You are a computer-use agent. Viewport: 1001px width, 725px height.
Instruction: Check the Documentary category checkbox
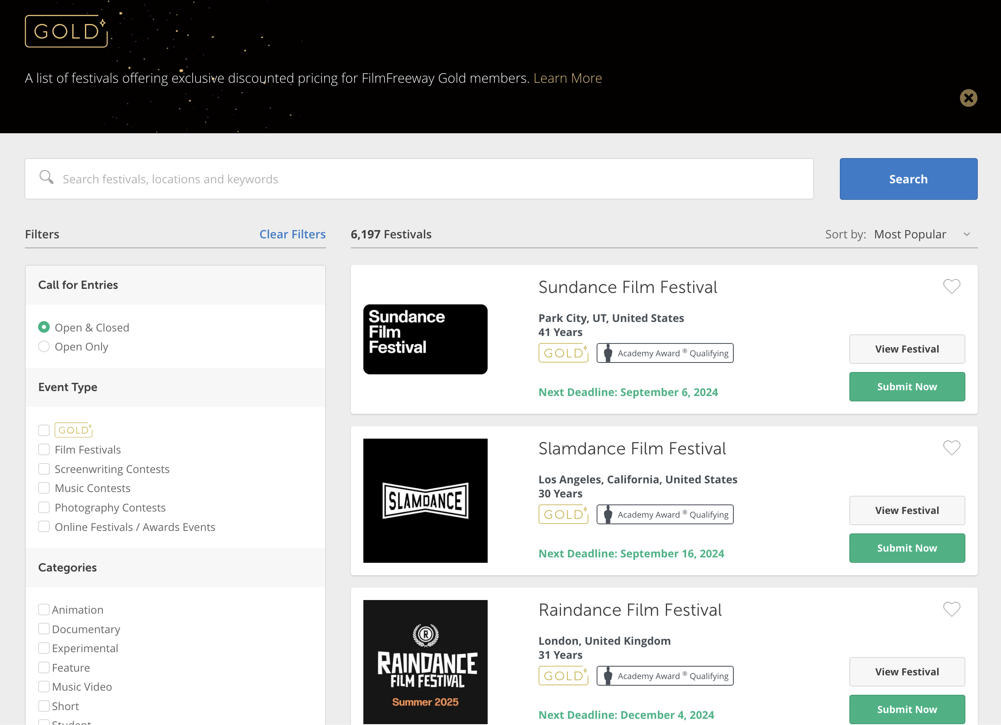[44, 629]
